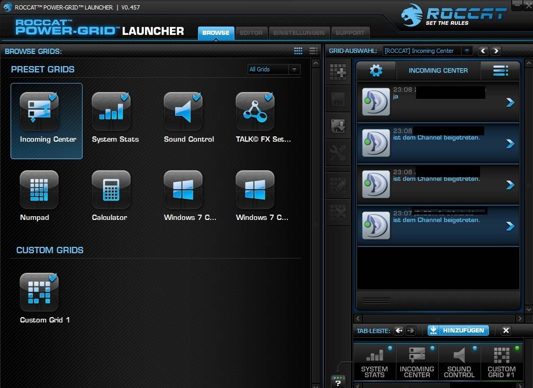The height and width of the screenshot is (388, 533).
Task: Open the Einstellungen tab
Action: pos(299,33)
